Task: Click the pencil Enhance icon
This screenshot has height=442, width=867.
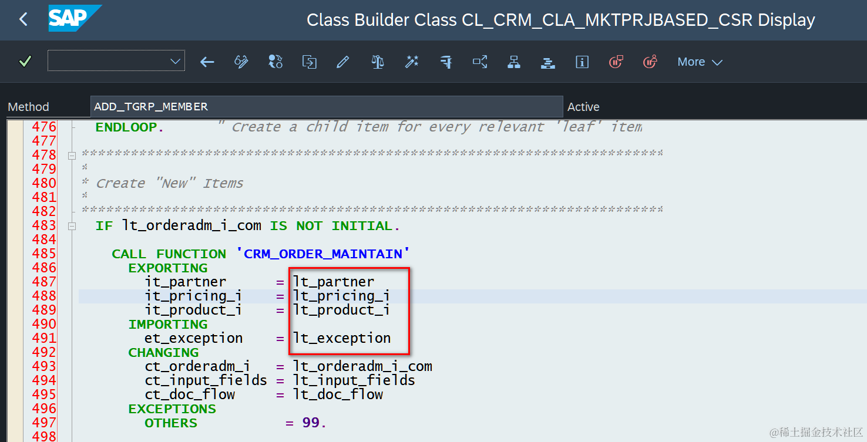Action: 343,62
